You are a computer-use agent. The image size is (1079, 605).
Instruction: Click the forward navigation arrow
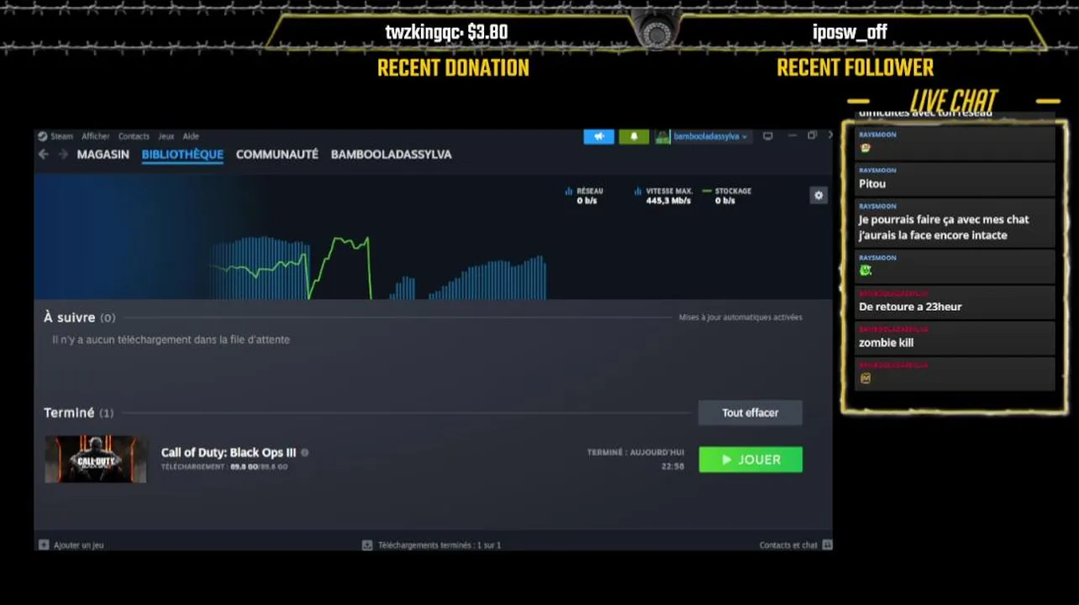[x=63, y=155]
